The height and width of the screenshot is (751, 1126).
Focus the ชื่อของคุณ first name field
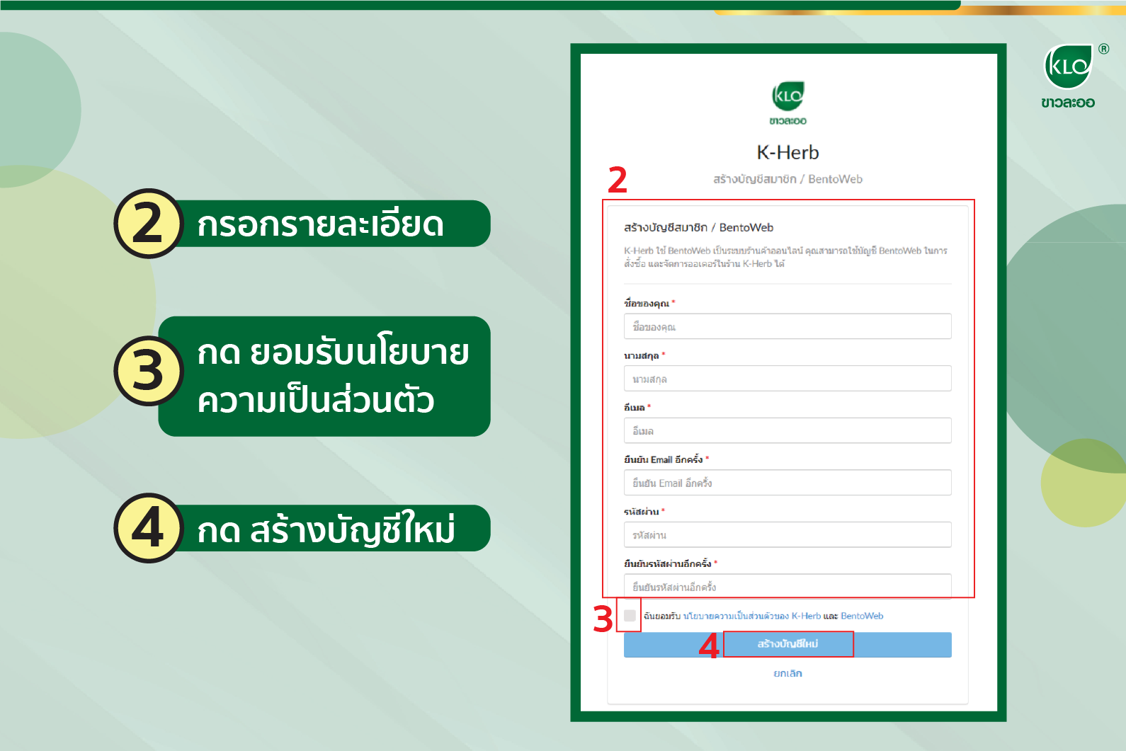(787, 327)
